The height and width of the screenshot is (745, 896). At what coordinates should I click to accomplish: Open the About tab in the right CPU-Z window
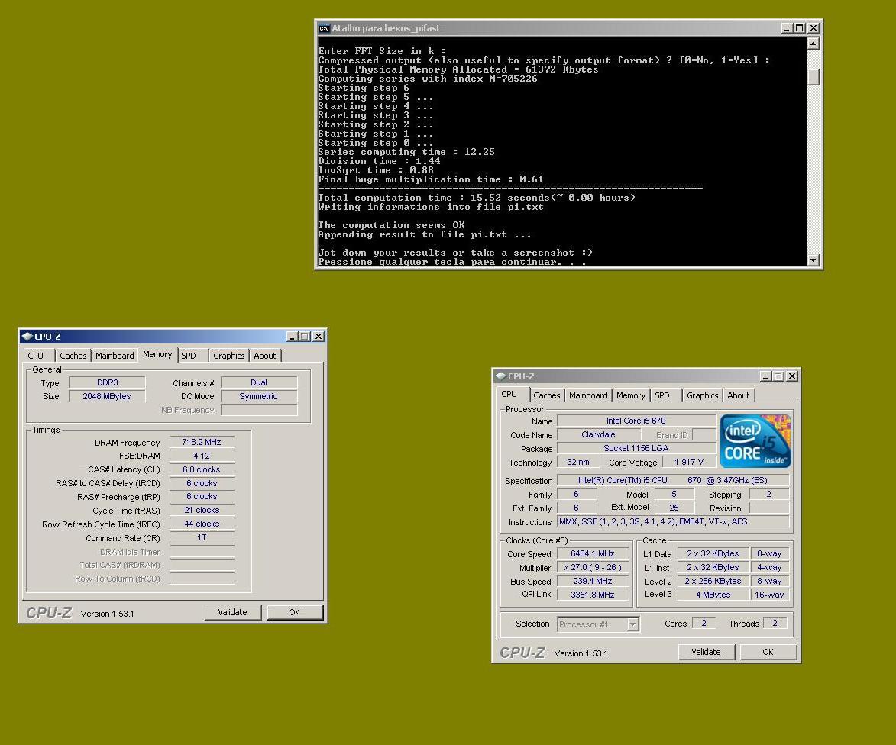739,395
